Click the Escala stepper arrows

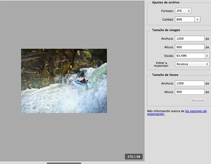[x=207, y=56]
